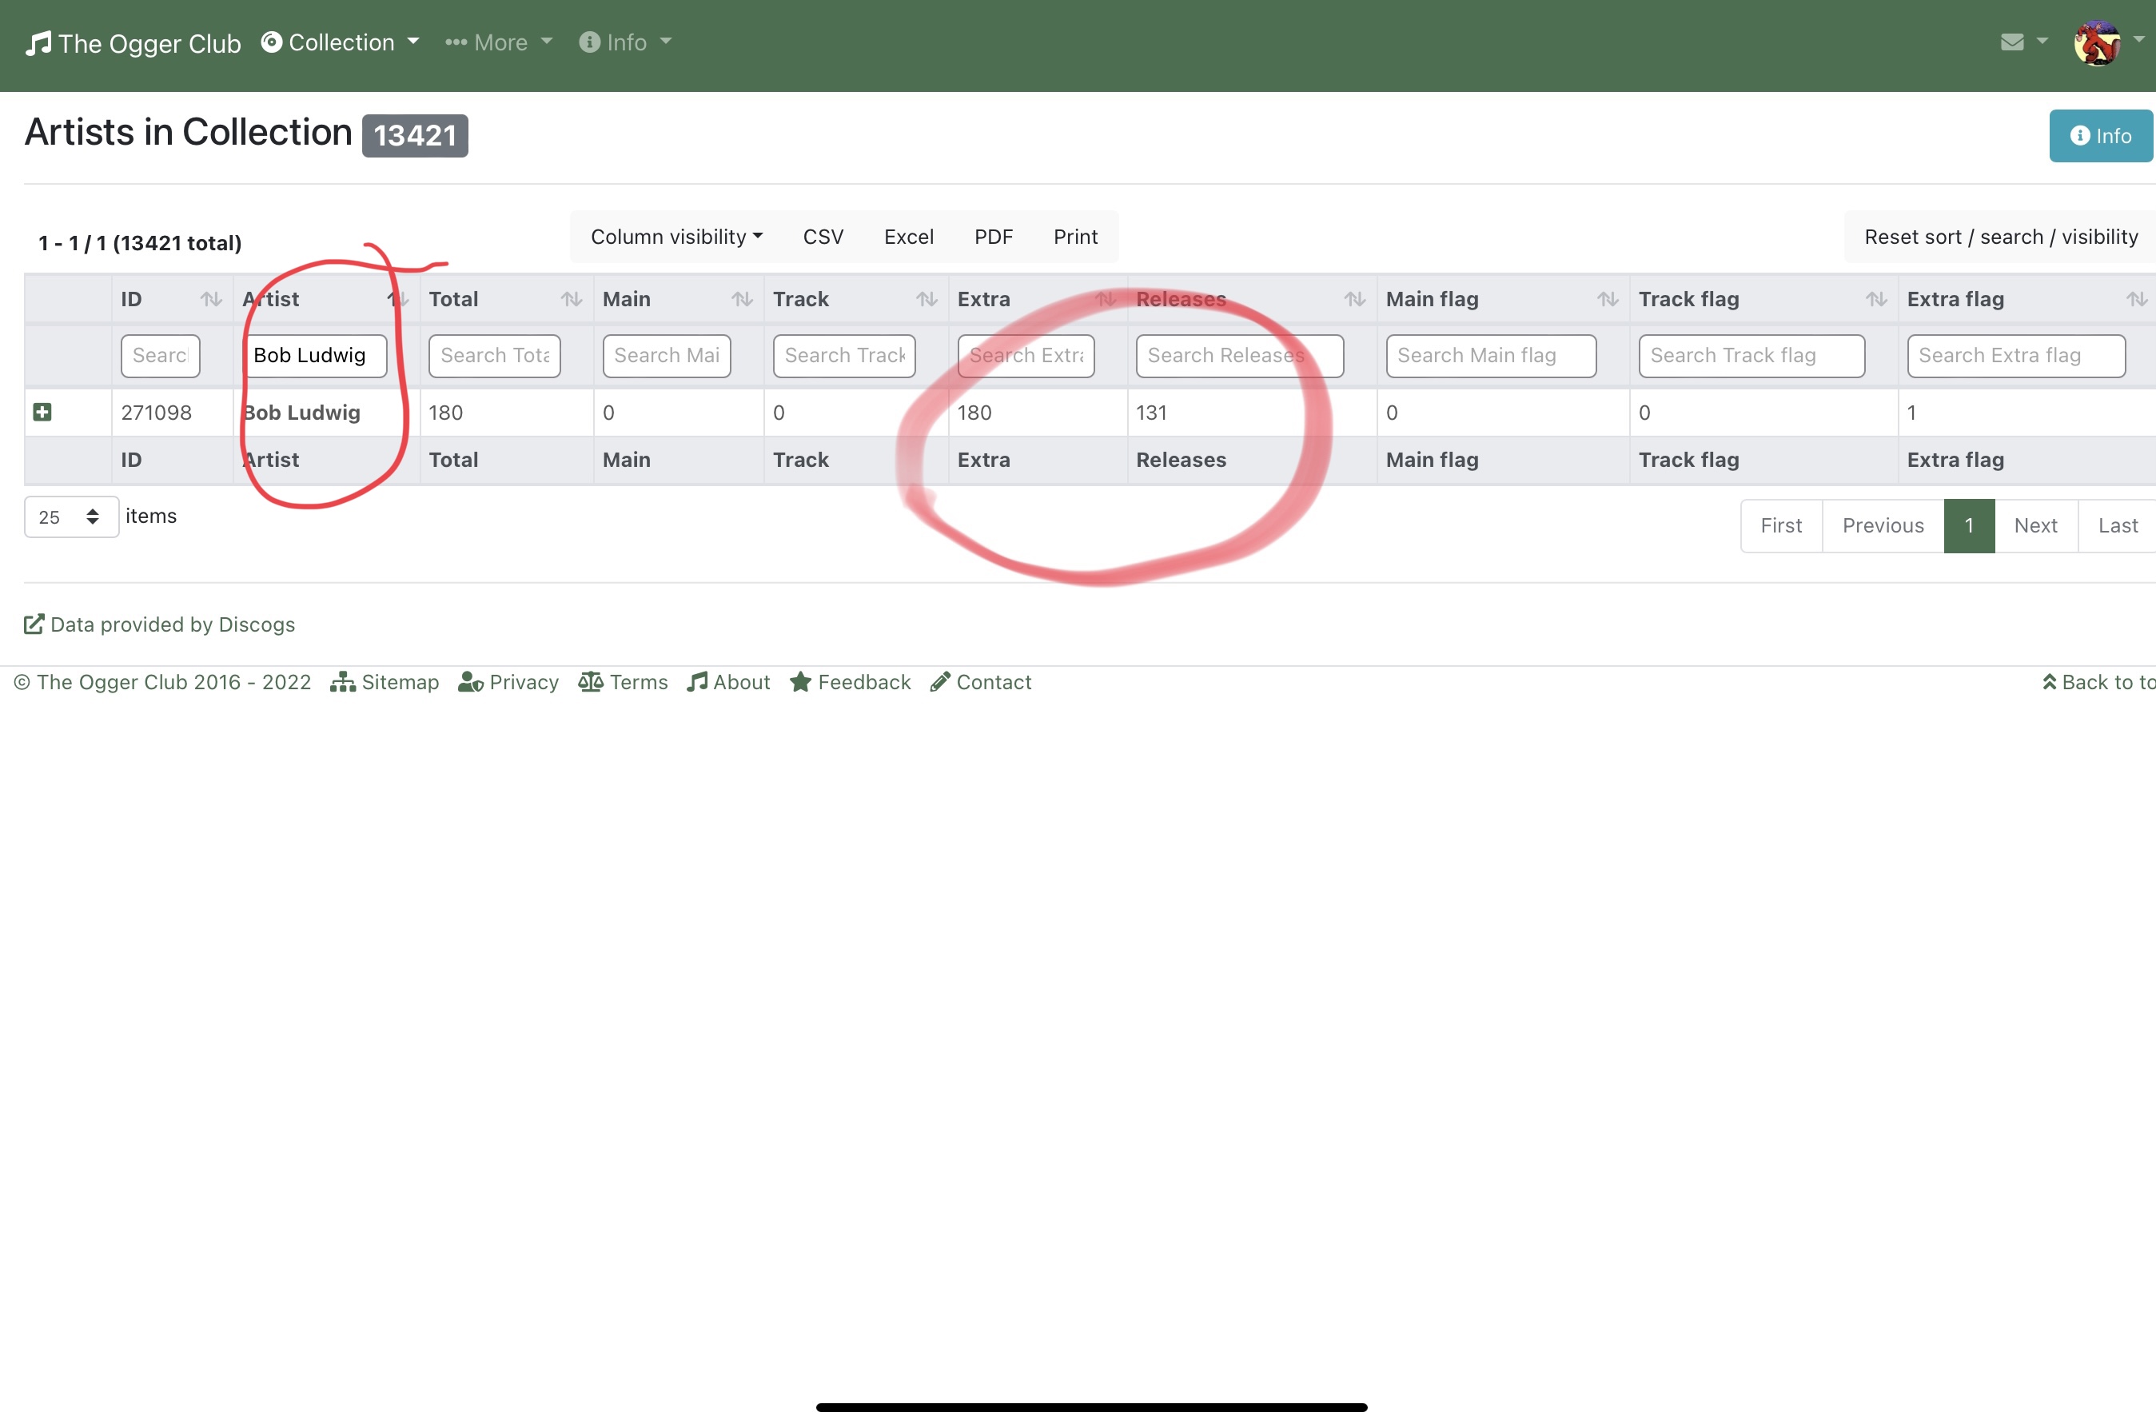The image size is (2156, 1424).
Task: Click the blue Info button
Action: click(x=2100, y=135)
